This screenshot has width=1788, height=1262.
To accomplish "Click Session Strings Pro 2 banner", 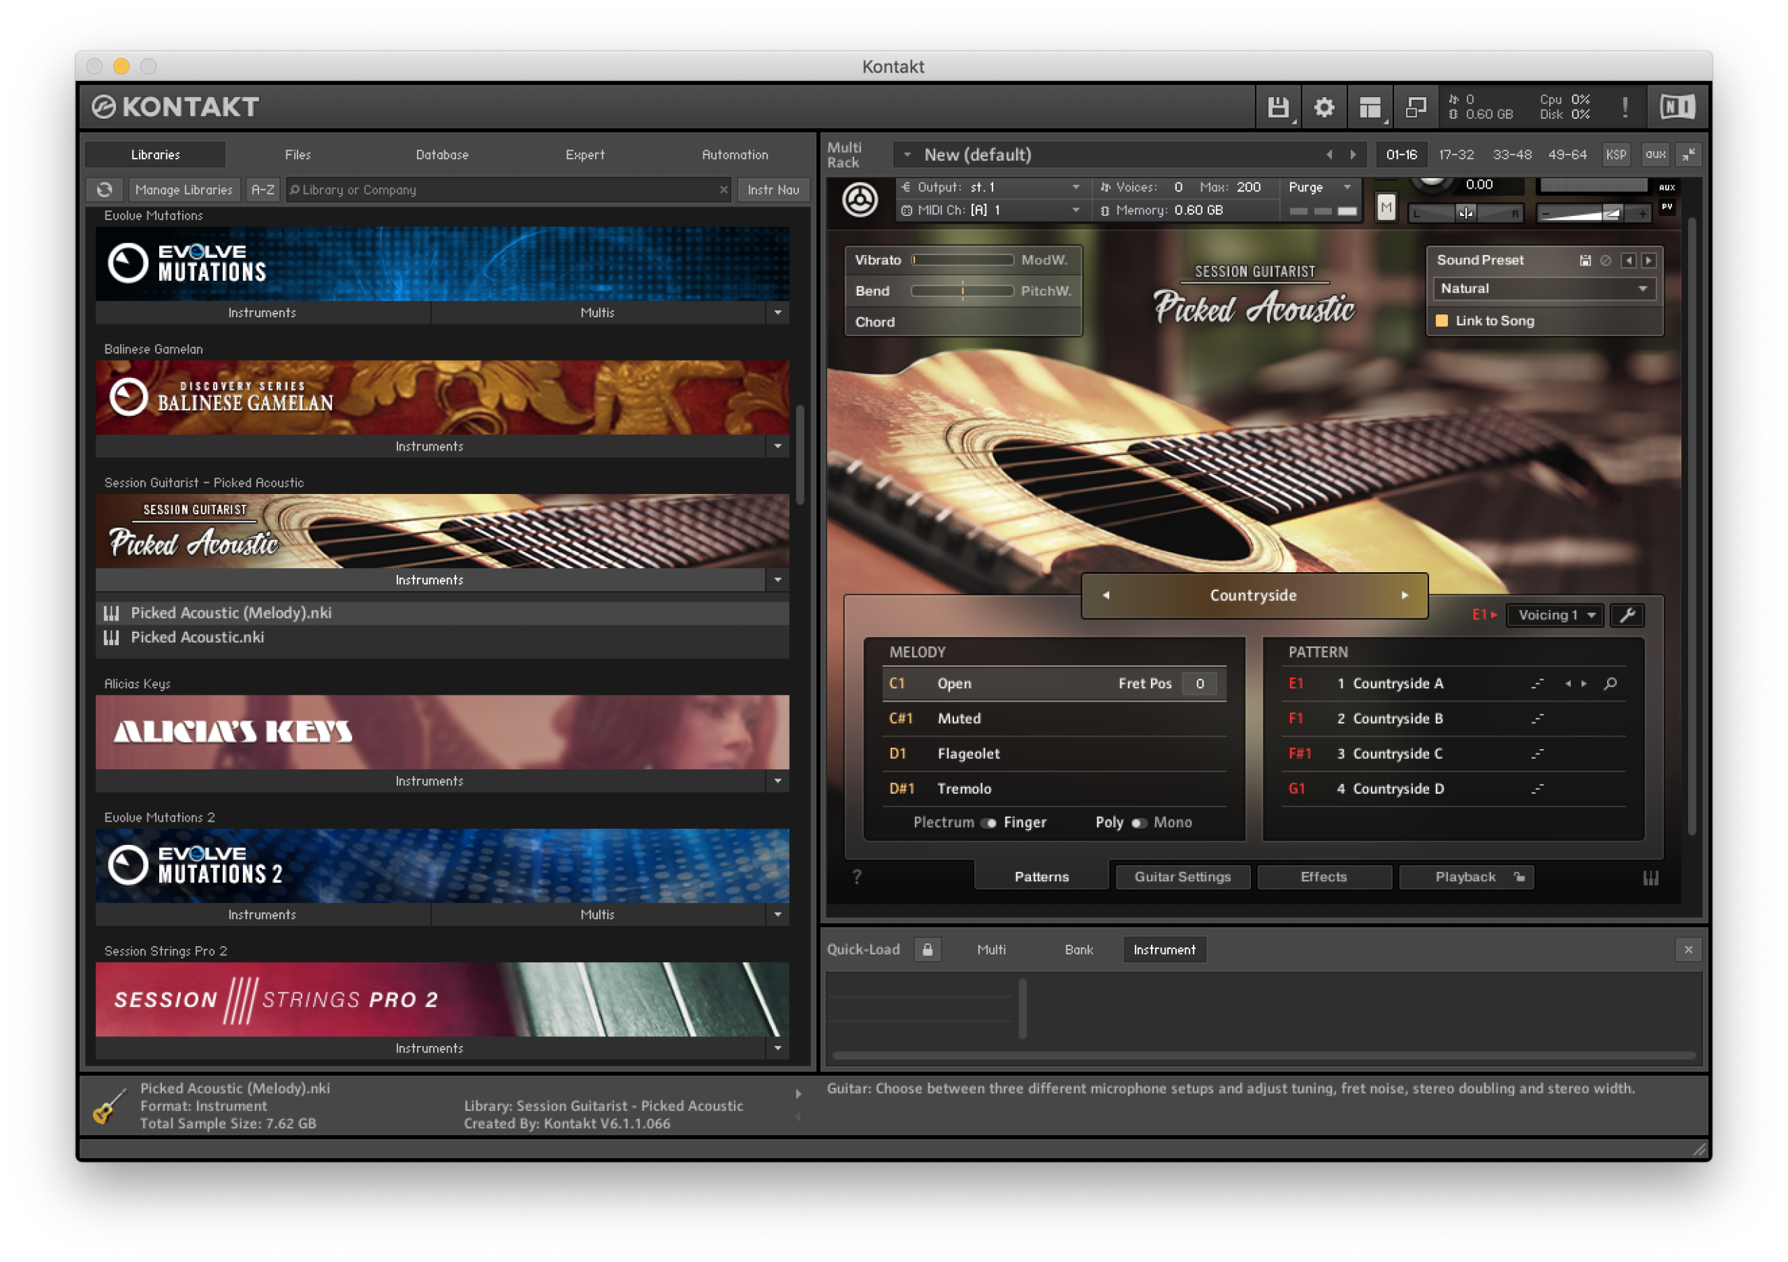I will [x=442, y=1000].
